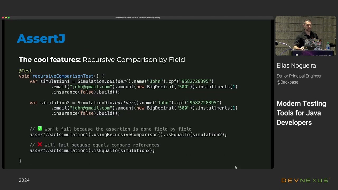Click the yellow minimize window button
The height and width of the screenshot is (190, 338).
(x=6, y=17)
